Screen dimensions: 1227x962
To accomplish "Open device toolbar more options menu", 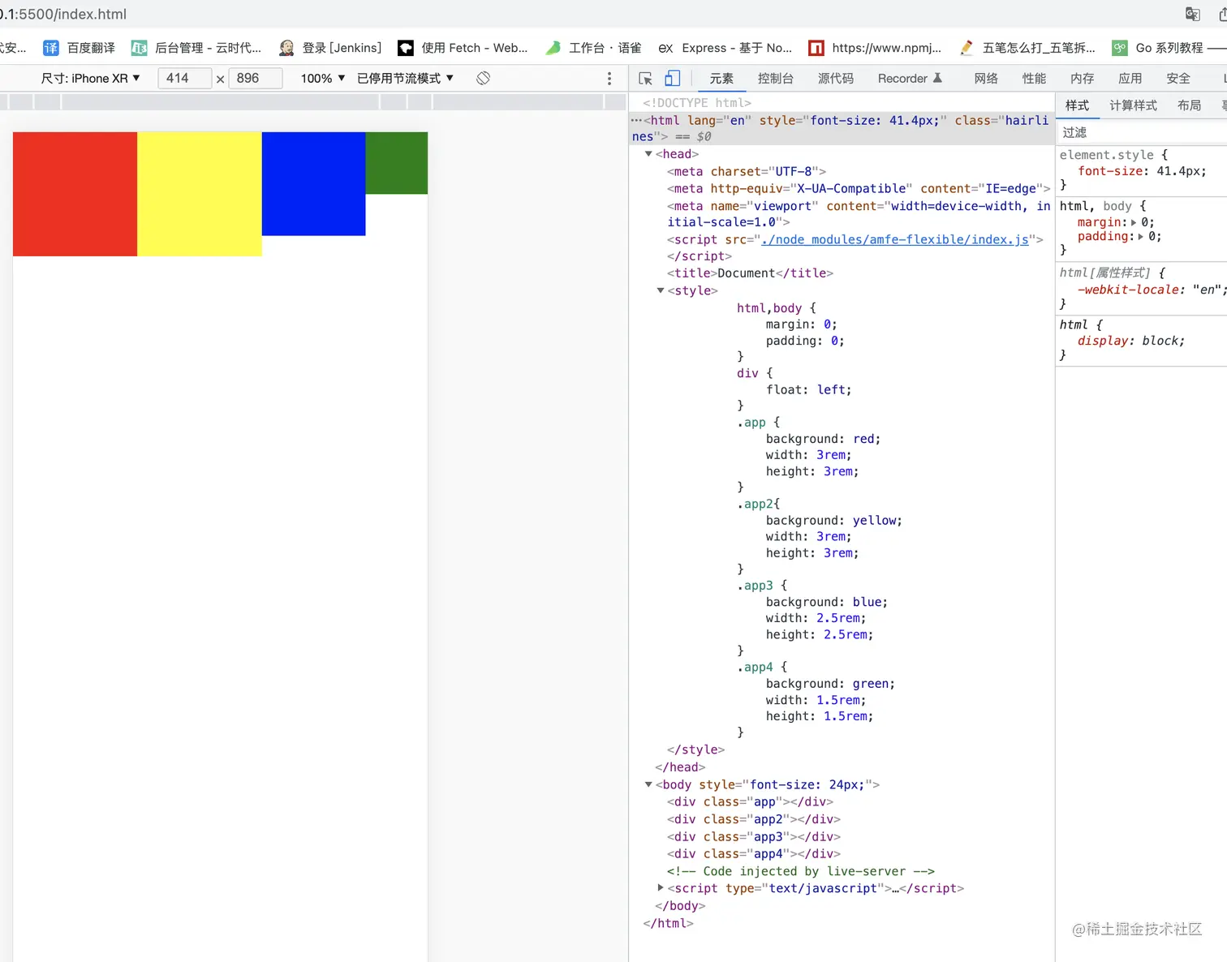I will point(609,78).
